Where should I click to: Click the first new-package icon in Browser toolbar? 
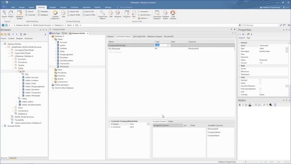pyautogui.click(x=2, y=35)
